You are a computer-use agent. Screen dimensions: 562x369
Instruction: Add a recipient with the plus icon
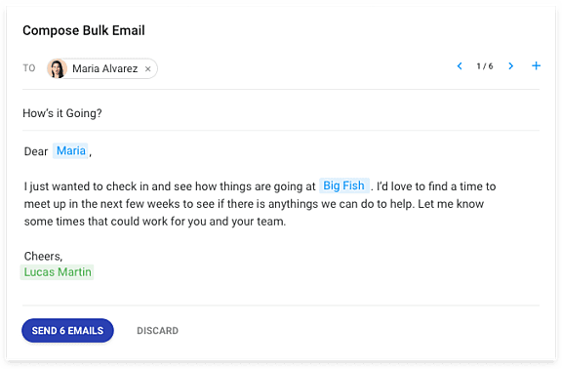[536, 65]
